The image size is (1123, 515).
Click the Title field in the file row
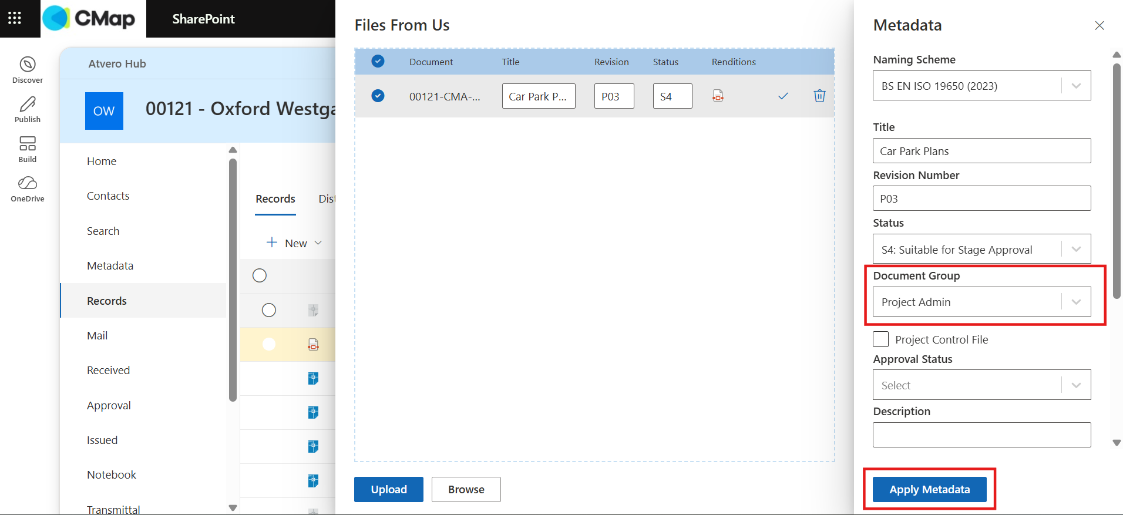click(x=539, y=96)
